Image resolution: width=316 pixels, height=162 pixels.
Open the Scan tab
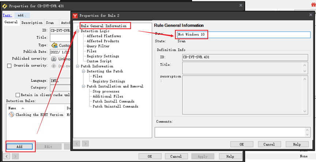(50, 23)
